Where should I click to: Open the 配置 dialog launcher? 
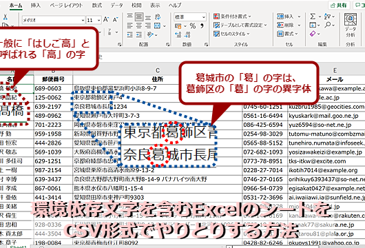coord(167,44)
